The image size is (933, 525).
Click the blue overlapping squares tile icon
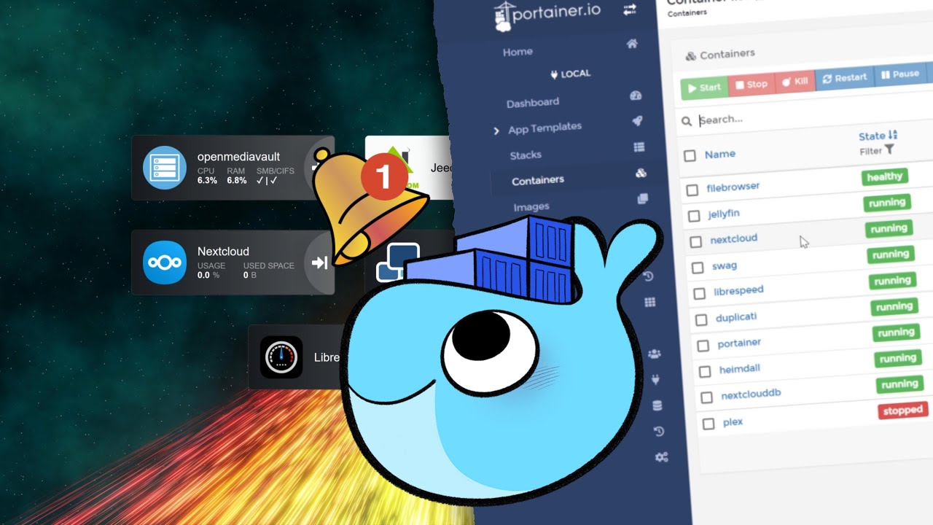click(x=397, y=262)
